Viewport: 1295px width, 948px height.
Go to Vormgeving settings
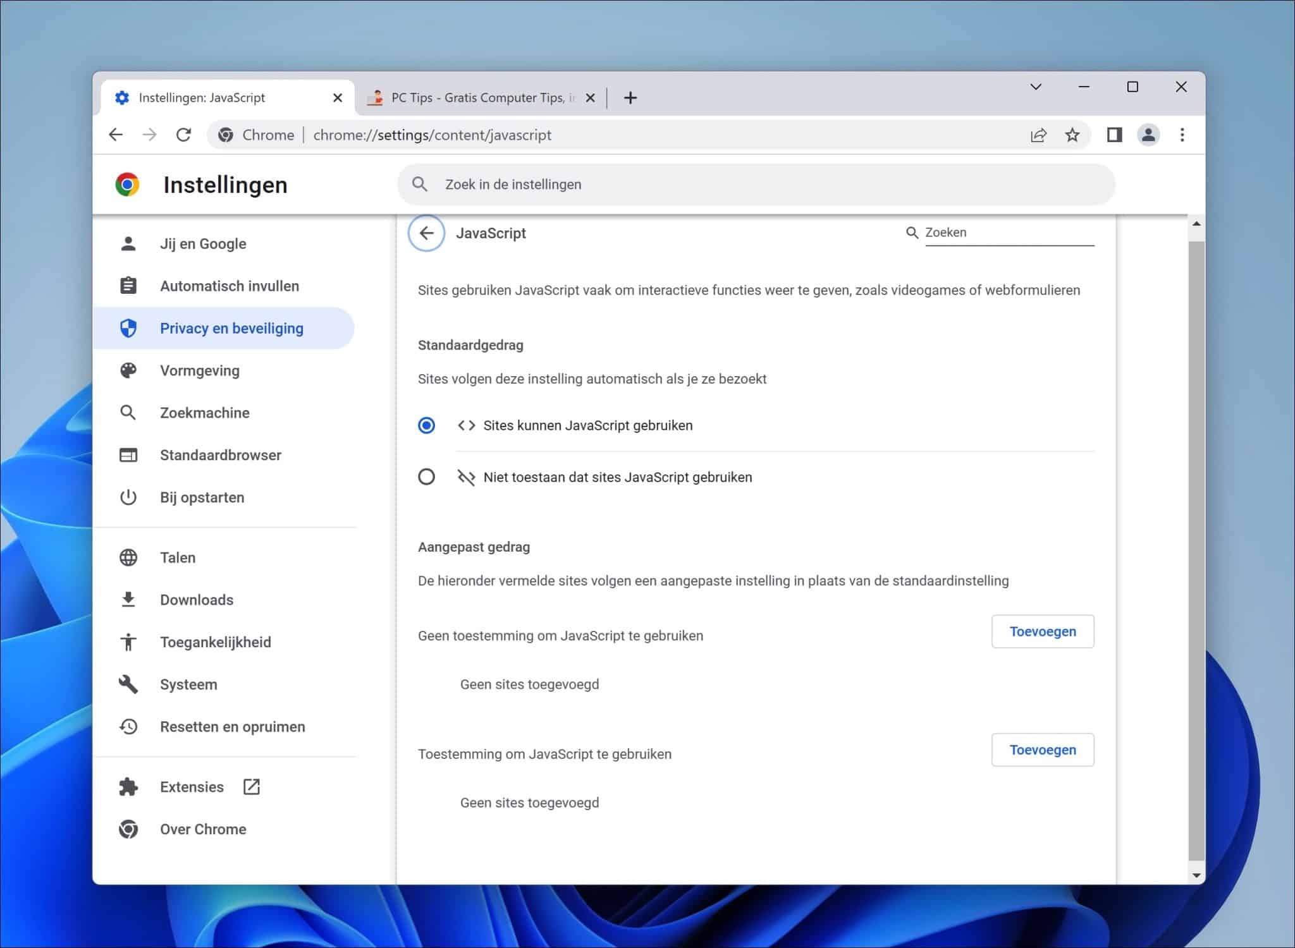[199, 370]
